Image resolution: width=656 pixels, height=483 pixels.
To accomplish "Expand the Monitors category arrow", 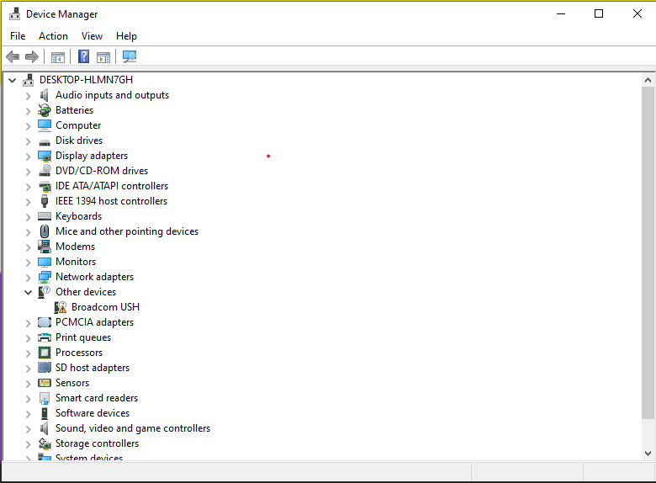I will pos(28,263).
